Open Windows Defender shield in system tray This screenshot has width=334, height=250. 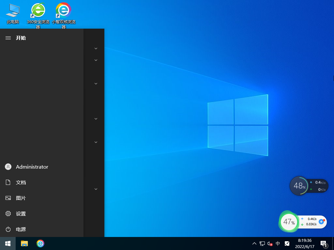[x=287, y=243]
